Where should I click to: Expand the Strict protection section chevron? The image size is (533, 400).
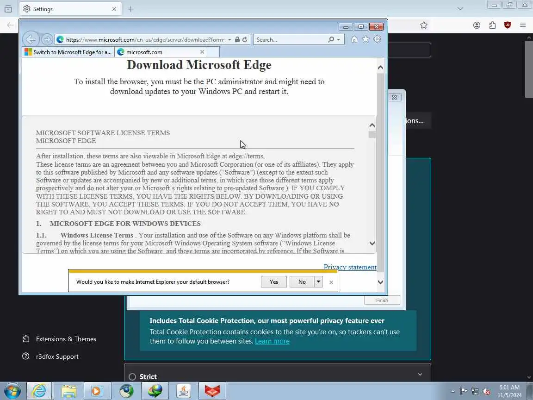pos(420,375)
